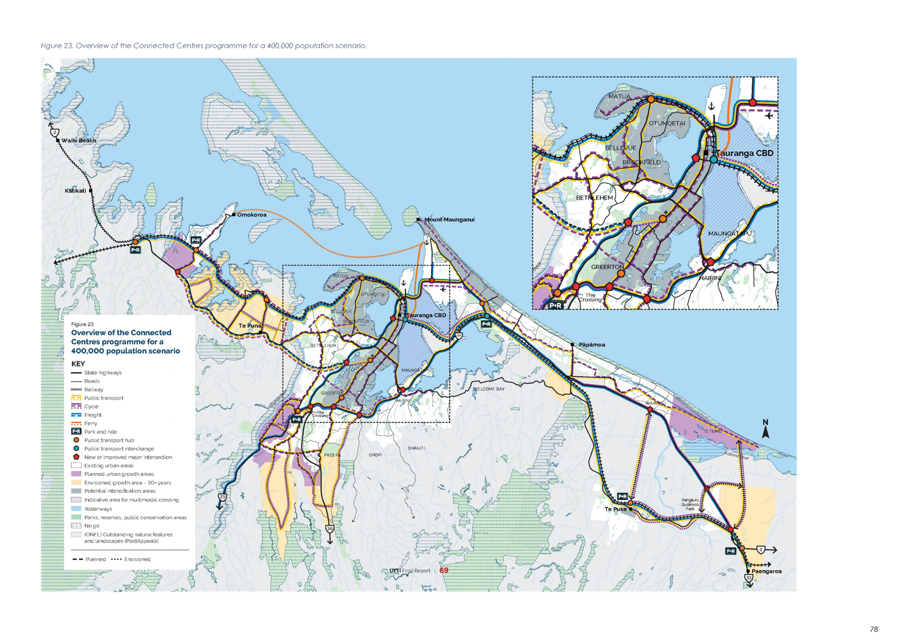Click the Waterways blue swatch in the key
Image resolution: width=919 pixels, height=640 pixels.
pyautogui.click(x=76, y=509)
